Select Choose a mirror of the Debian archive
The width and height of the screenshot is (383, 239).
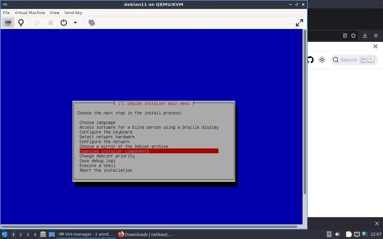pyautogui.click(x=124, y=146)
